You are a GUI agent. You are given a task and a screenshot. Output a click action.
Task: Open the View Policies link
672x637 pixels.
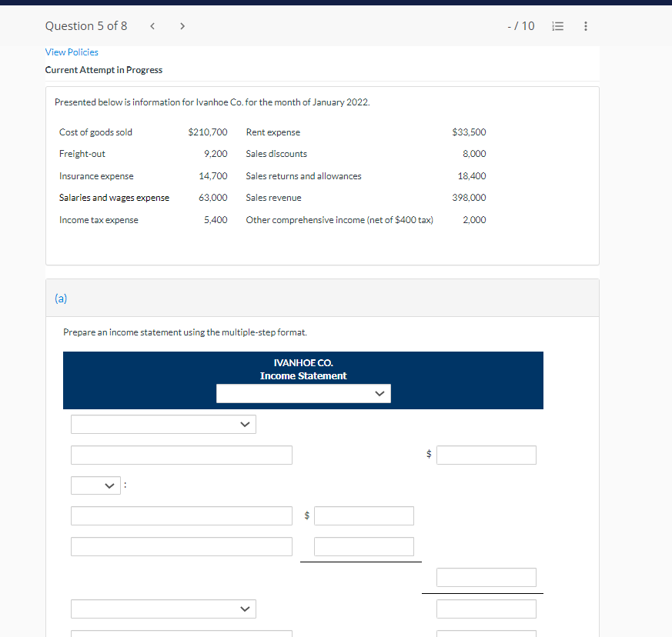pos(72,52)
